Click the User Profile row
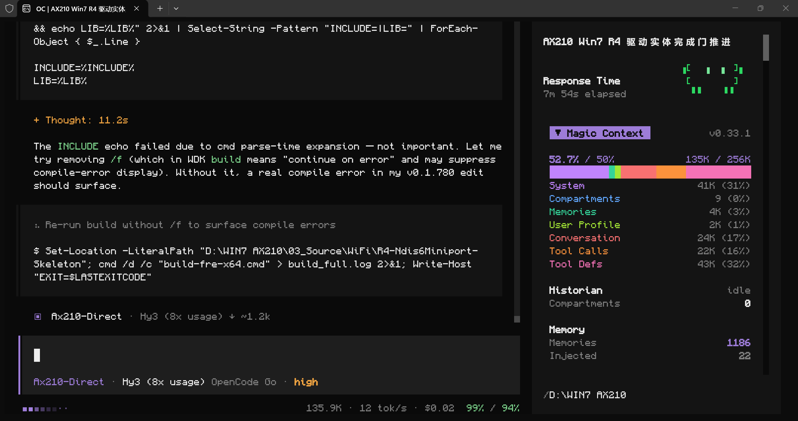 [650, 225]
